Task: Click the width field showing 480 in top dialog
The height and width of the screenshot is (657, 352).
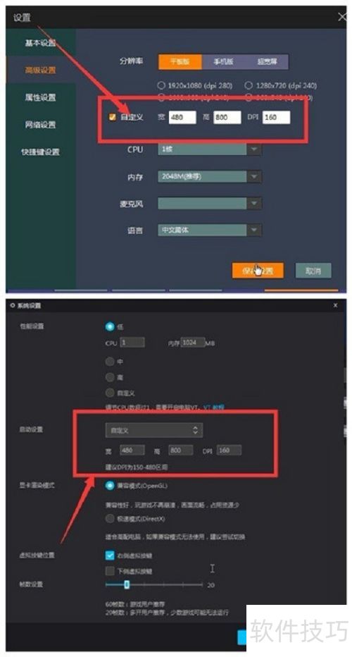Action: (182, 117)
